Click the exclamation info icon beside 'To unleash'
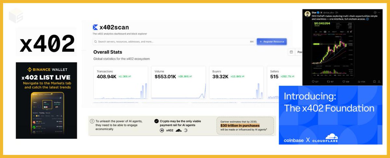Screen dimensions: 390x158 click(x=93, y=121)
